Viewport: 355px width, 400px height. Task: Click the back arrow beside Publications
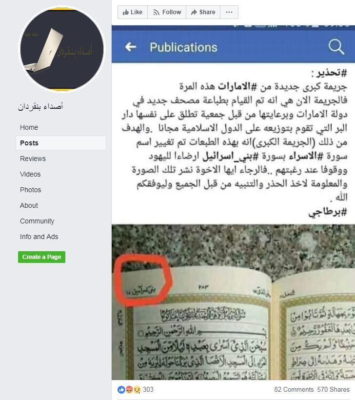pos(131,47)
